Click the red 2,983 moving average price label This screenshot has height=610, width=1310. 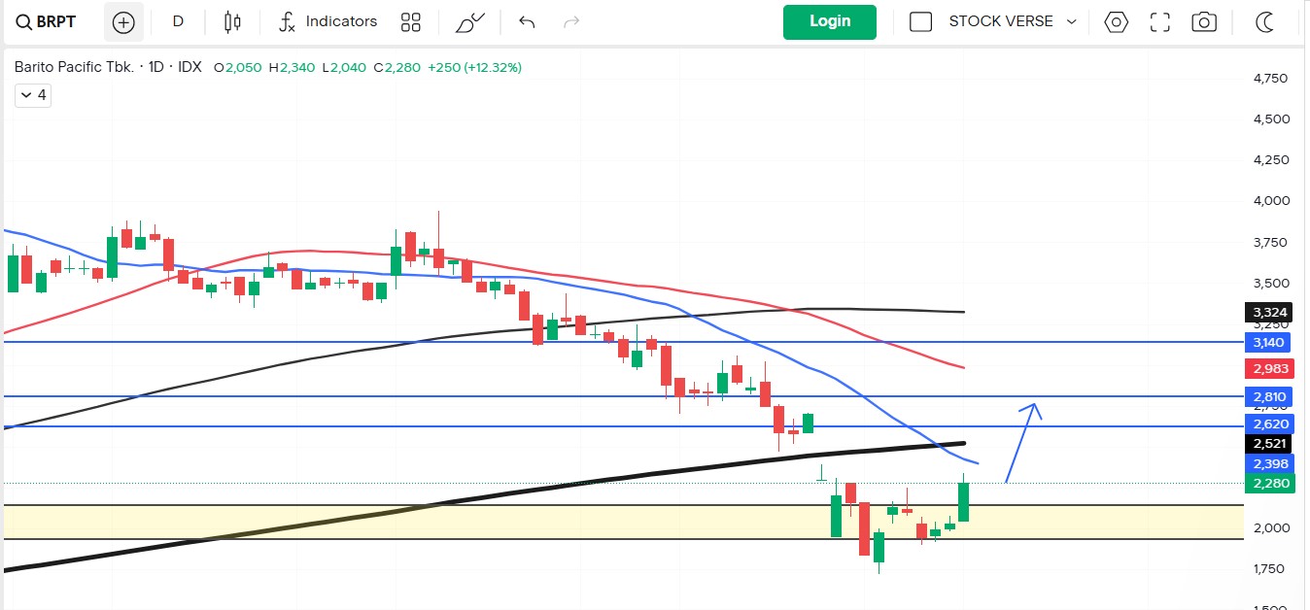pos(1269,369)
